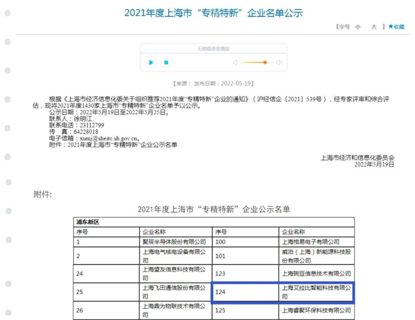The height and width of the screenshot is (320, 415).
Task: Set font size to large (大)
Action: click(373, 27)
